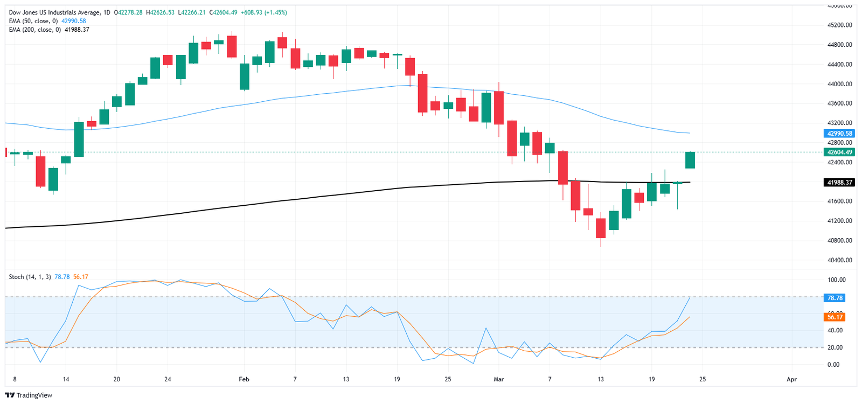Click the Apr label on the date axis
This screenshot has height=404, width=862.
click(x=791, y=379)
